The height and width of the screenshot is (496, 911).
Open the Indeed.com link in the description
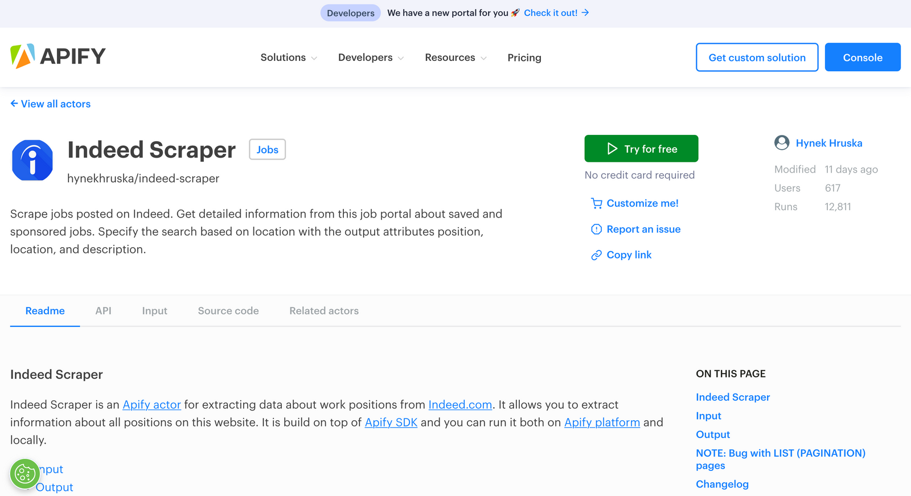point(460,404)
